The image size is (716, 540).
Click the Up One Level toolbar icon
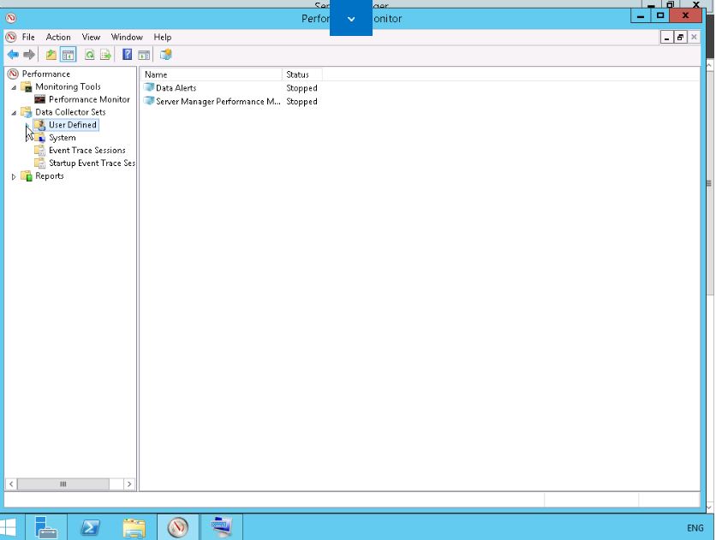point(51,55)
